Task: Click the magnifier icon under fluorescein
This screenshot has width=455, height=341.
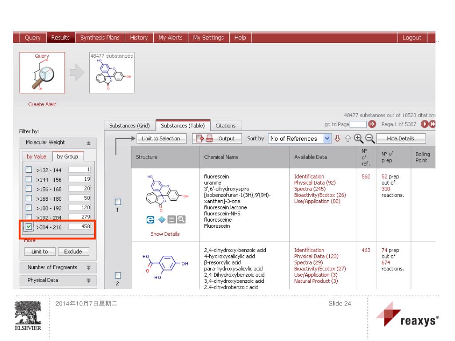Action: click(181, 219)
